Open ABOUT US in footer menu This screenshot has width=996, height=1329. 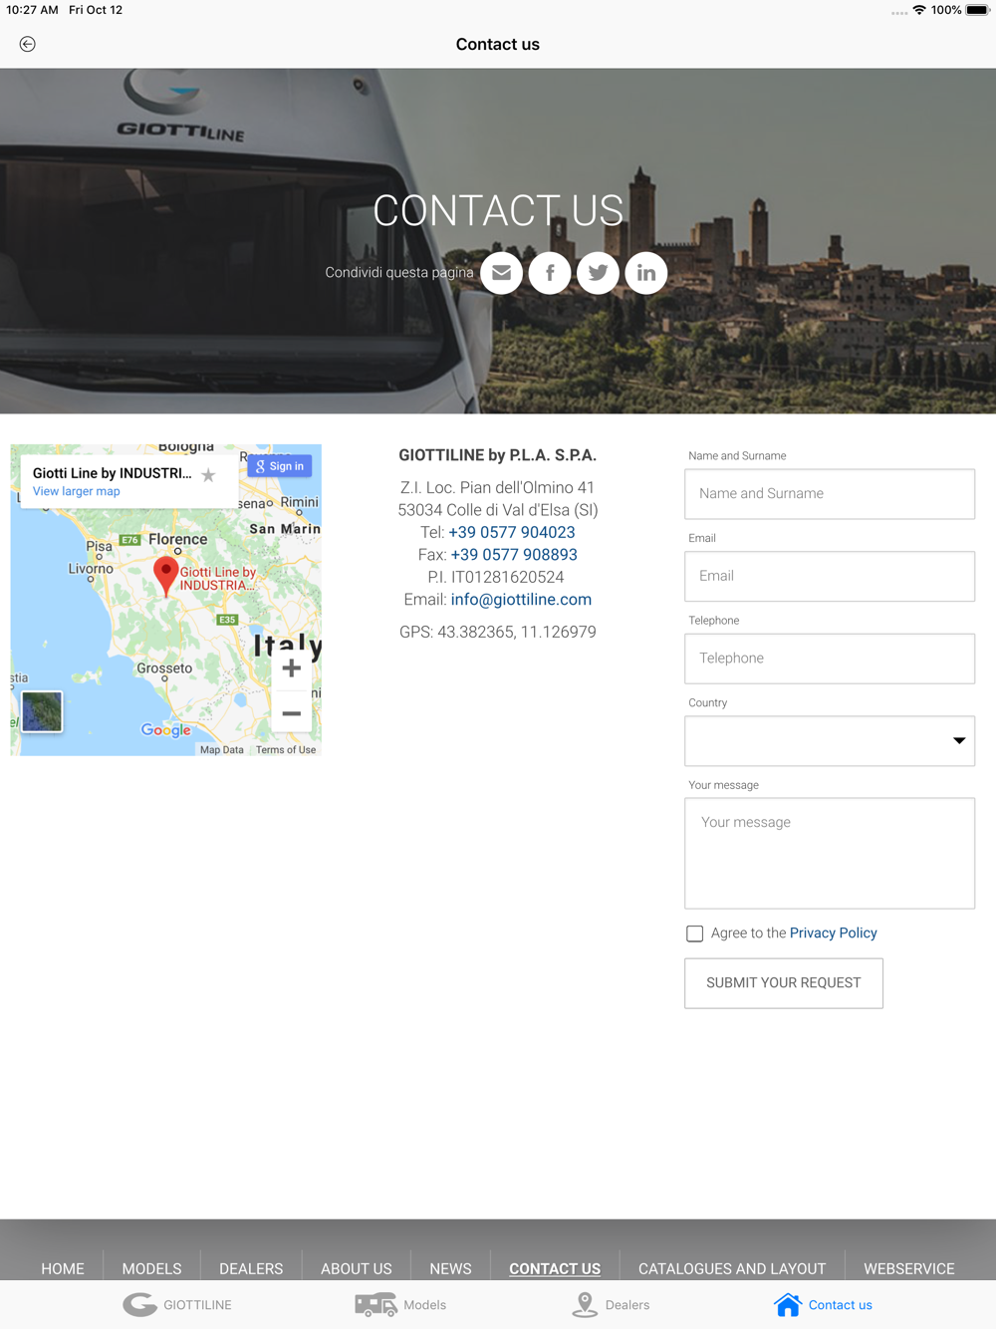[x=357, y=1269]
